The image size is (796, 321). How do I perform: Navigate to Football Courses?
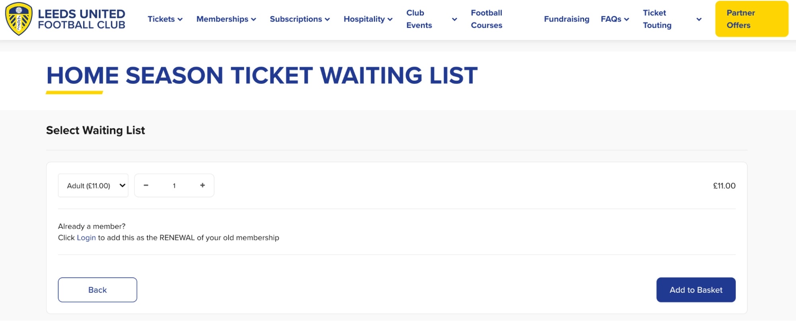(487, 19)
